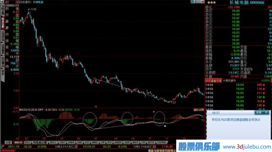Open the BETA indicator tab
The image size is (272, 152).
[151, 142]
